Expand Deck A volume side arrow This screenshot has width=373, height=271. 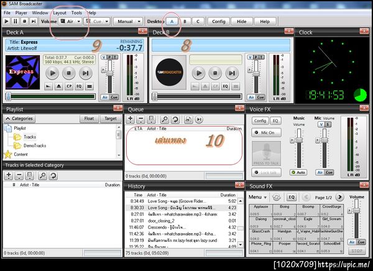tap(103, 70)
